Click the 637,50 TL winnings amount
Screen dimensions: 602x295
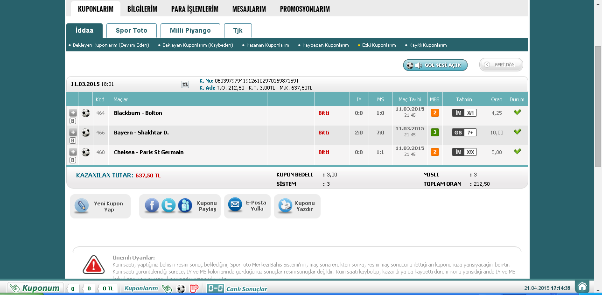[x=148, y=176]
